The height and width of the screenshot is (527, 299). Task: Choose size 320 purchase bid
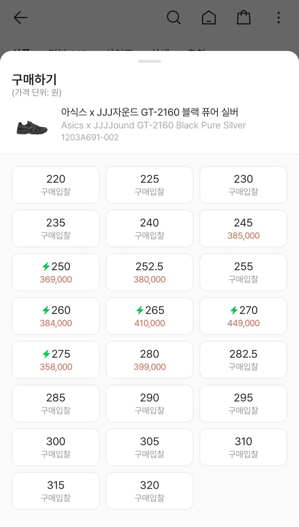point(150,491)
